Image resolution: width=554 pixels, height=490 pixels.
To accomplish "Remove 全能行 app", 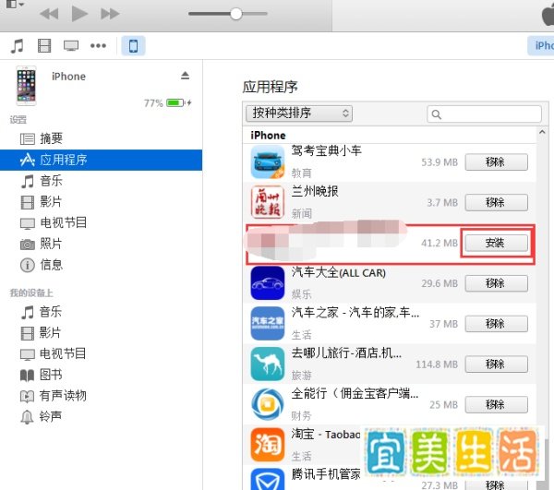I will pos(496,404).
